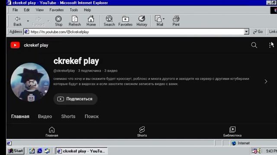Open YouTube search magnifier icon
Image resolution: width=277 pixels, height=155 pixels.
coord(254,45)
